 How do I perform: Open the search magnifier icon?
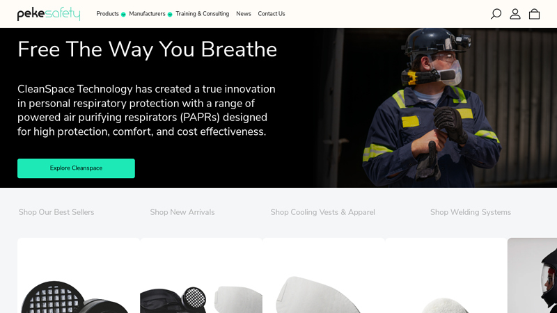496,14
